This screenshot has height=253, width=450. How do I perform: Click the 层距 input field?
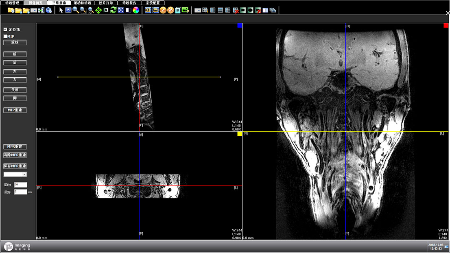tap(20, 192)
